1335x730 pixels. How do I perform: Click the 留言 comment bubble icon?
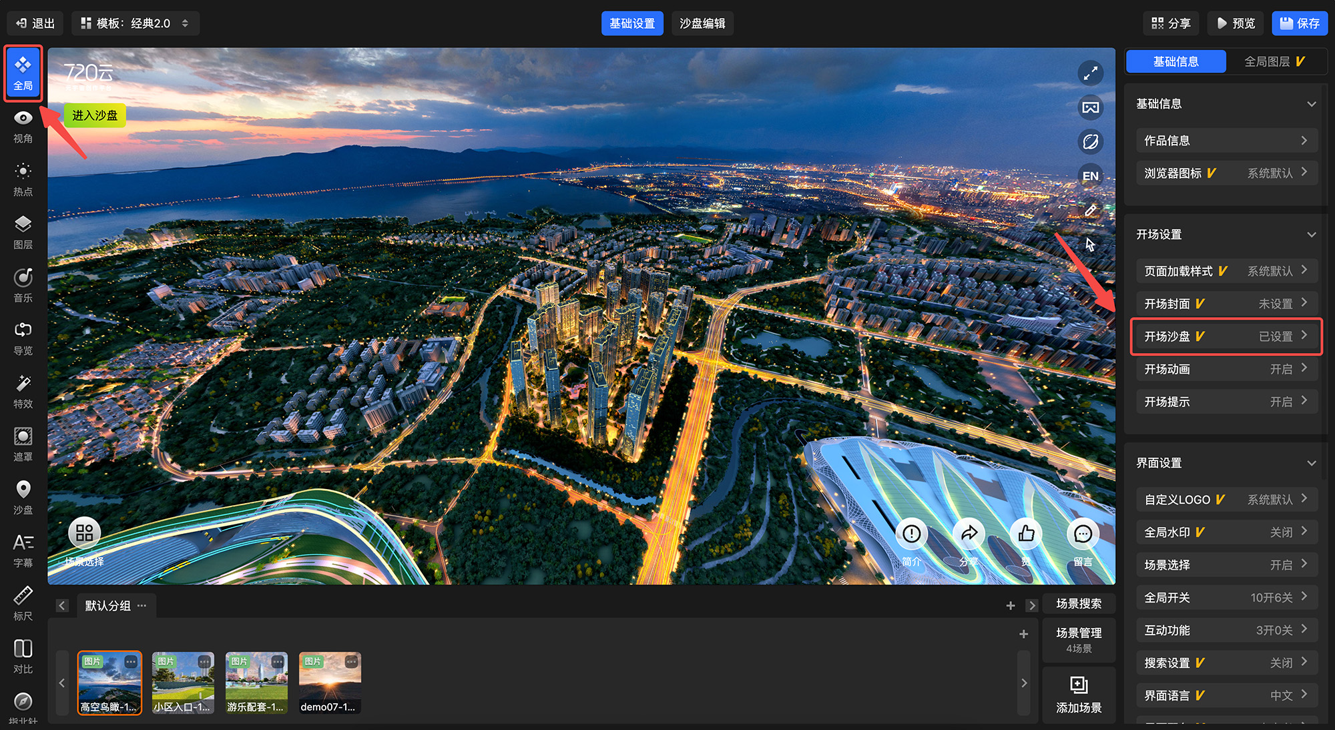point(1083,534)
